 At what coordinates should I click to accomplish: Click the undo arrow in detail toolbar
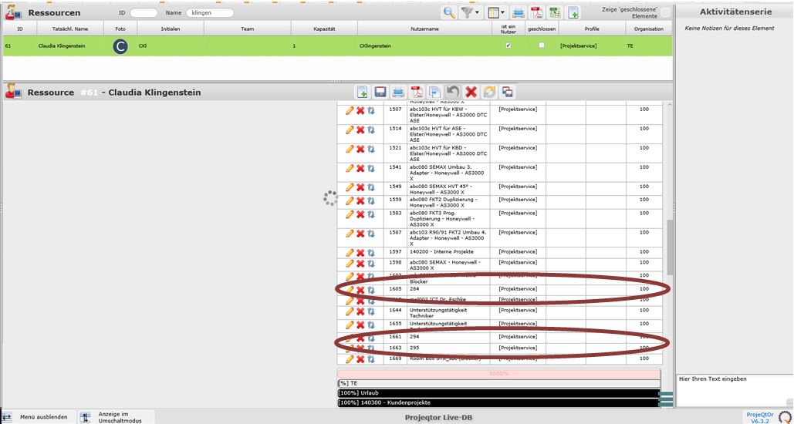pos(453,93)
